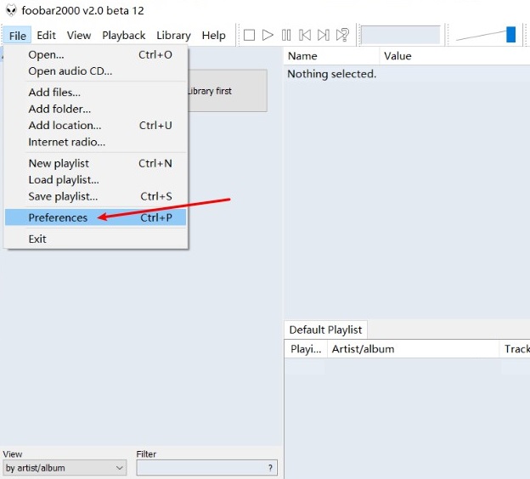This screenshot has height=479, width=530.
Task: Choose Add location... menu entry
Action: [x=95, y=126]
